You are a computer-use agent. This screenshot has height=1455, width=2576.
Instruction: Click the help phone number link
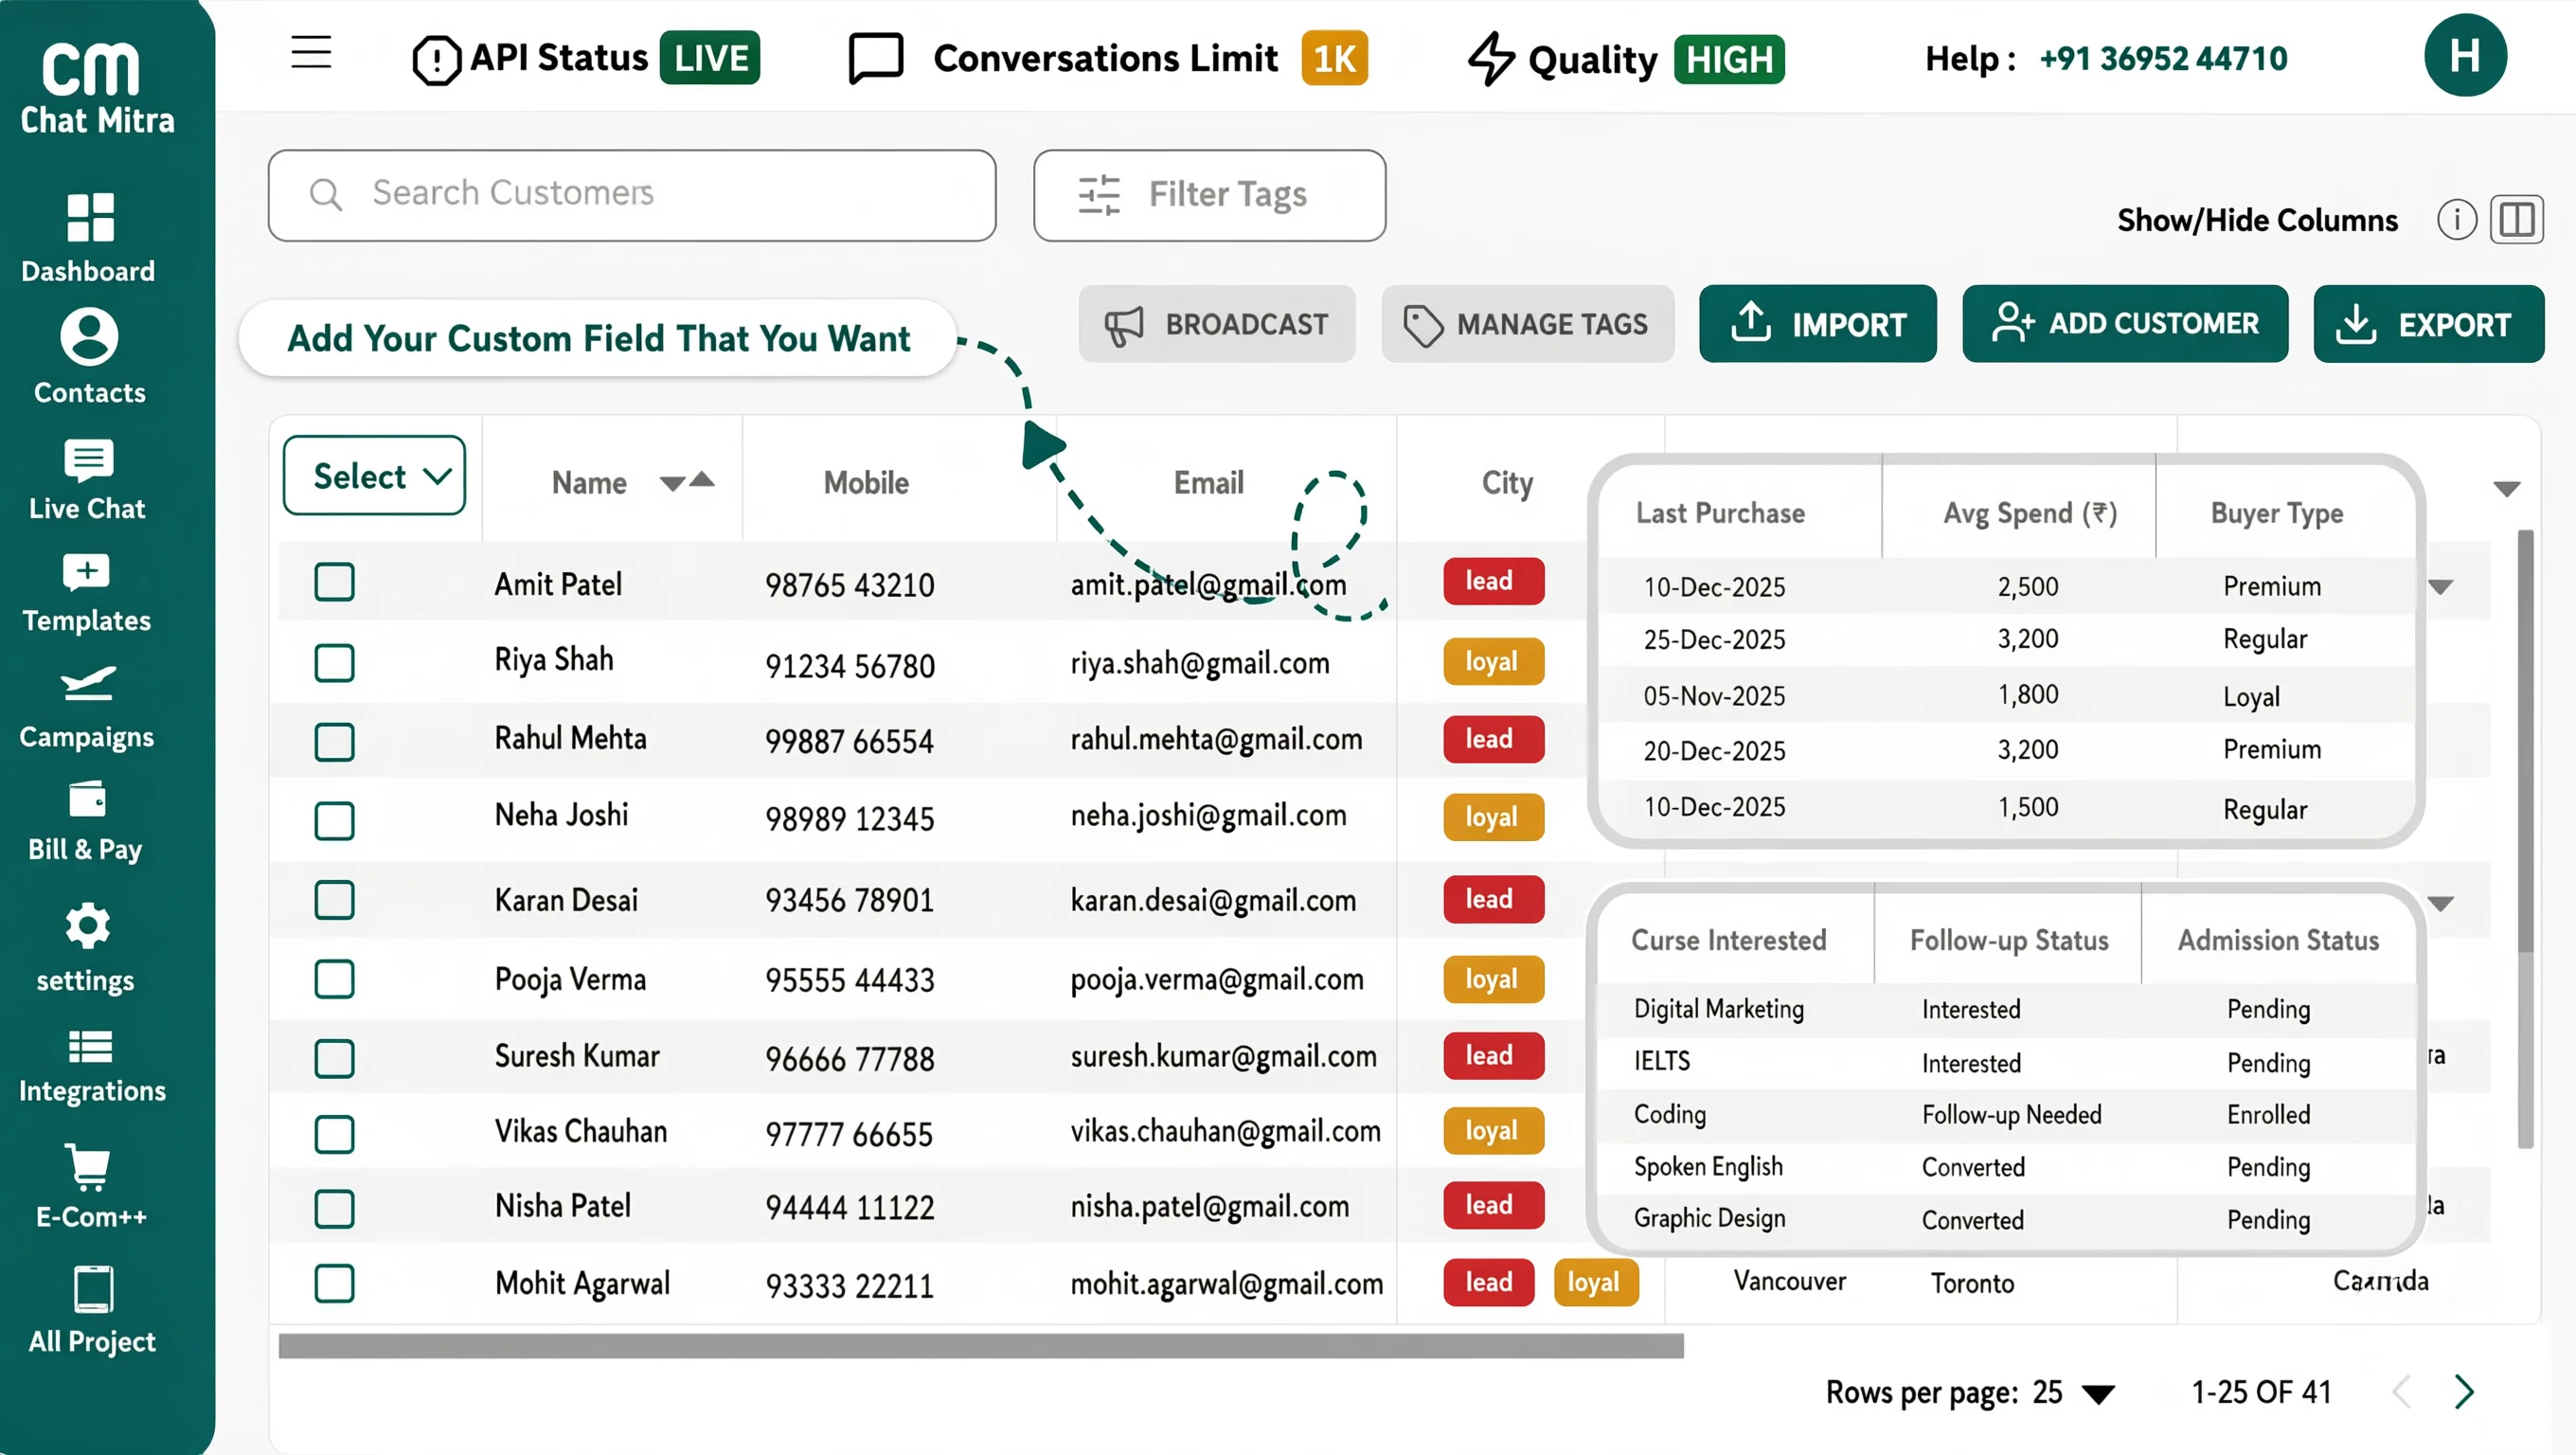click(x=2164, y=59)
